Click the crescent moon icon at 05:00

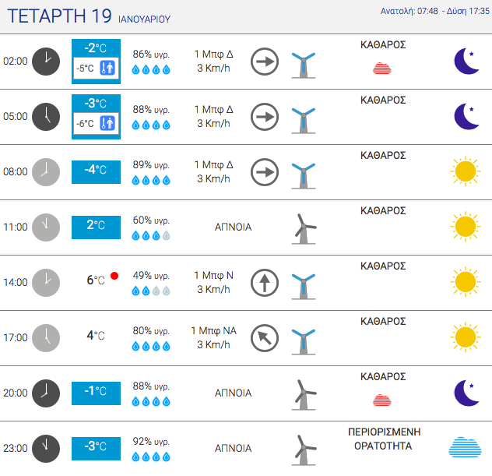pos(466,117)
